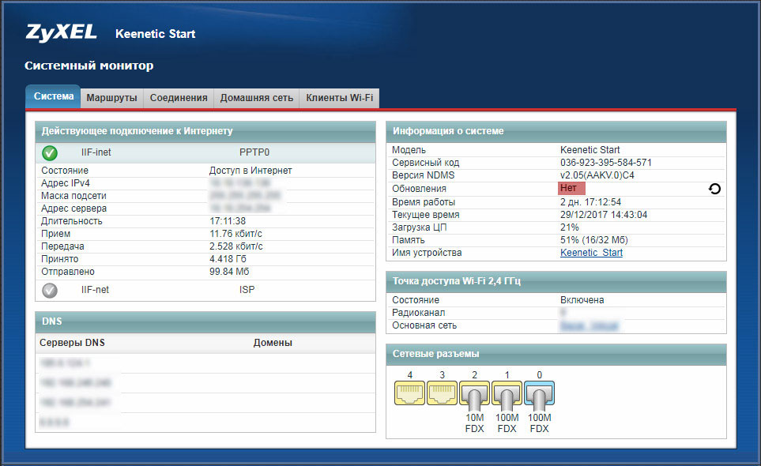The image size is (761, 466).
Task: Click the CPU load value 21%
Action: click(570, 227)
